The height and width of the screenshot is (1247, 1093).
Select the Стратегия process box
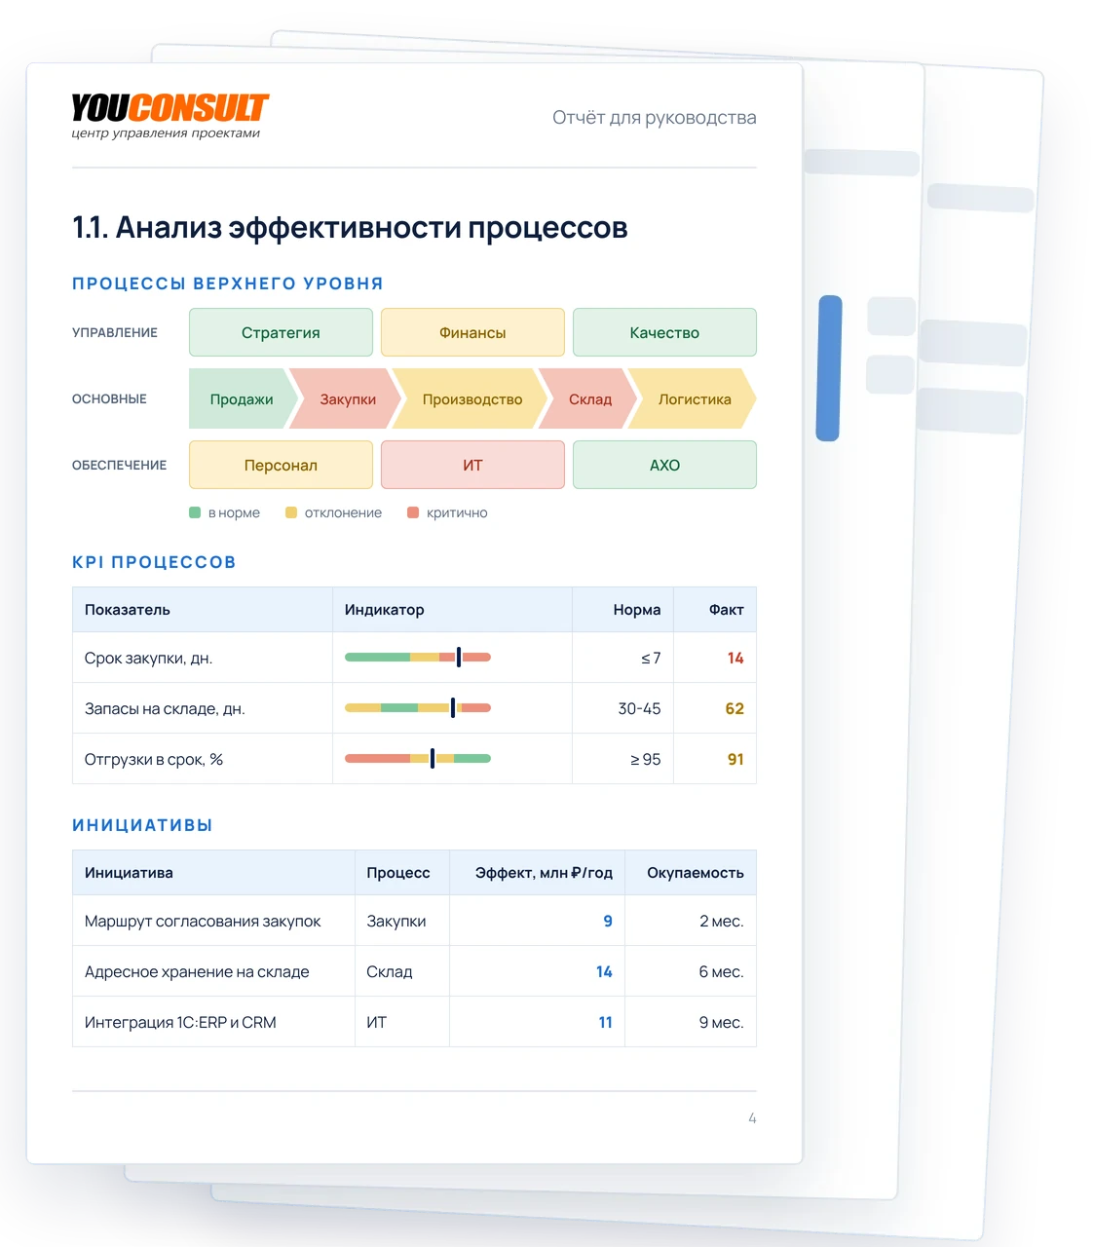pyautogui.click(x=281, y=332)
